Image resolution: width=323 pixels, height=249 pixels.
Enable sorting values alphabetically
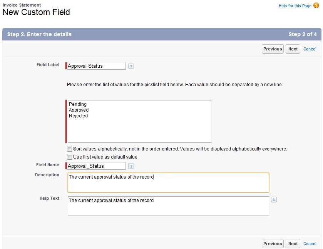tap(70, 149)
